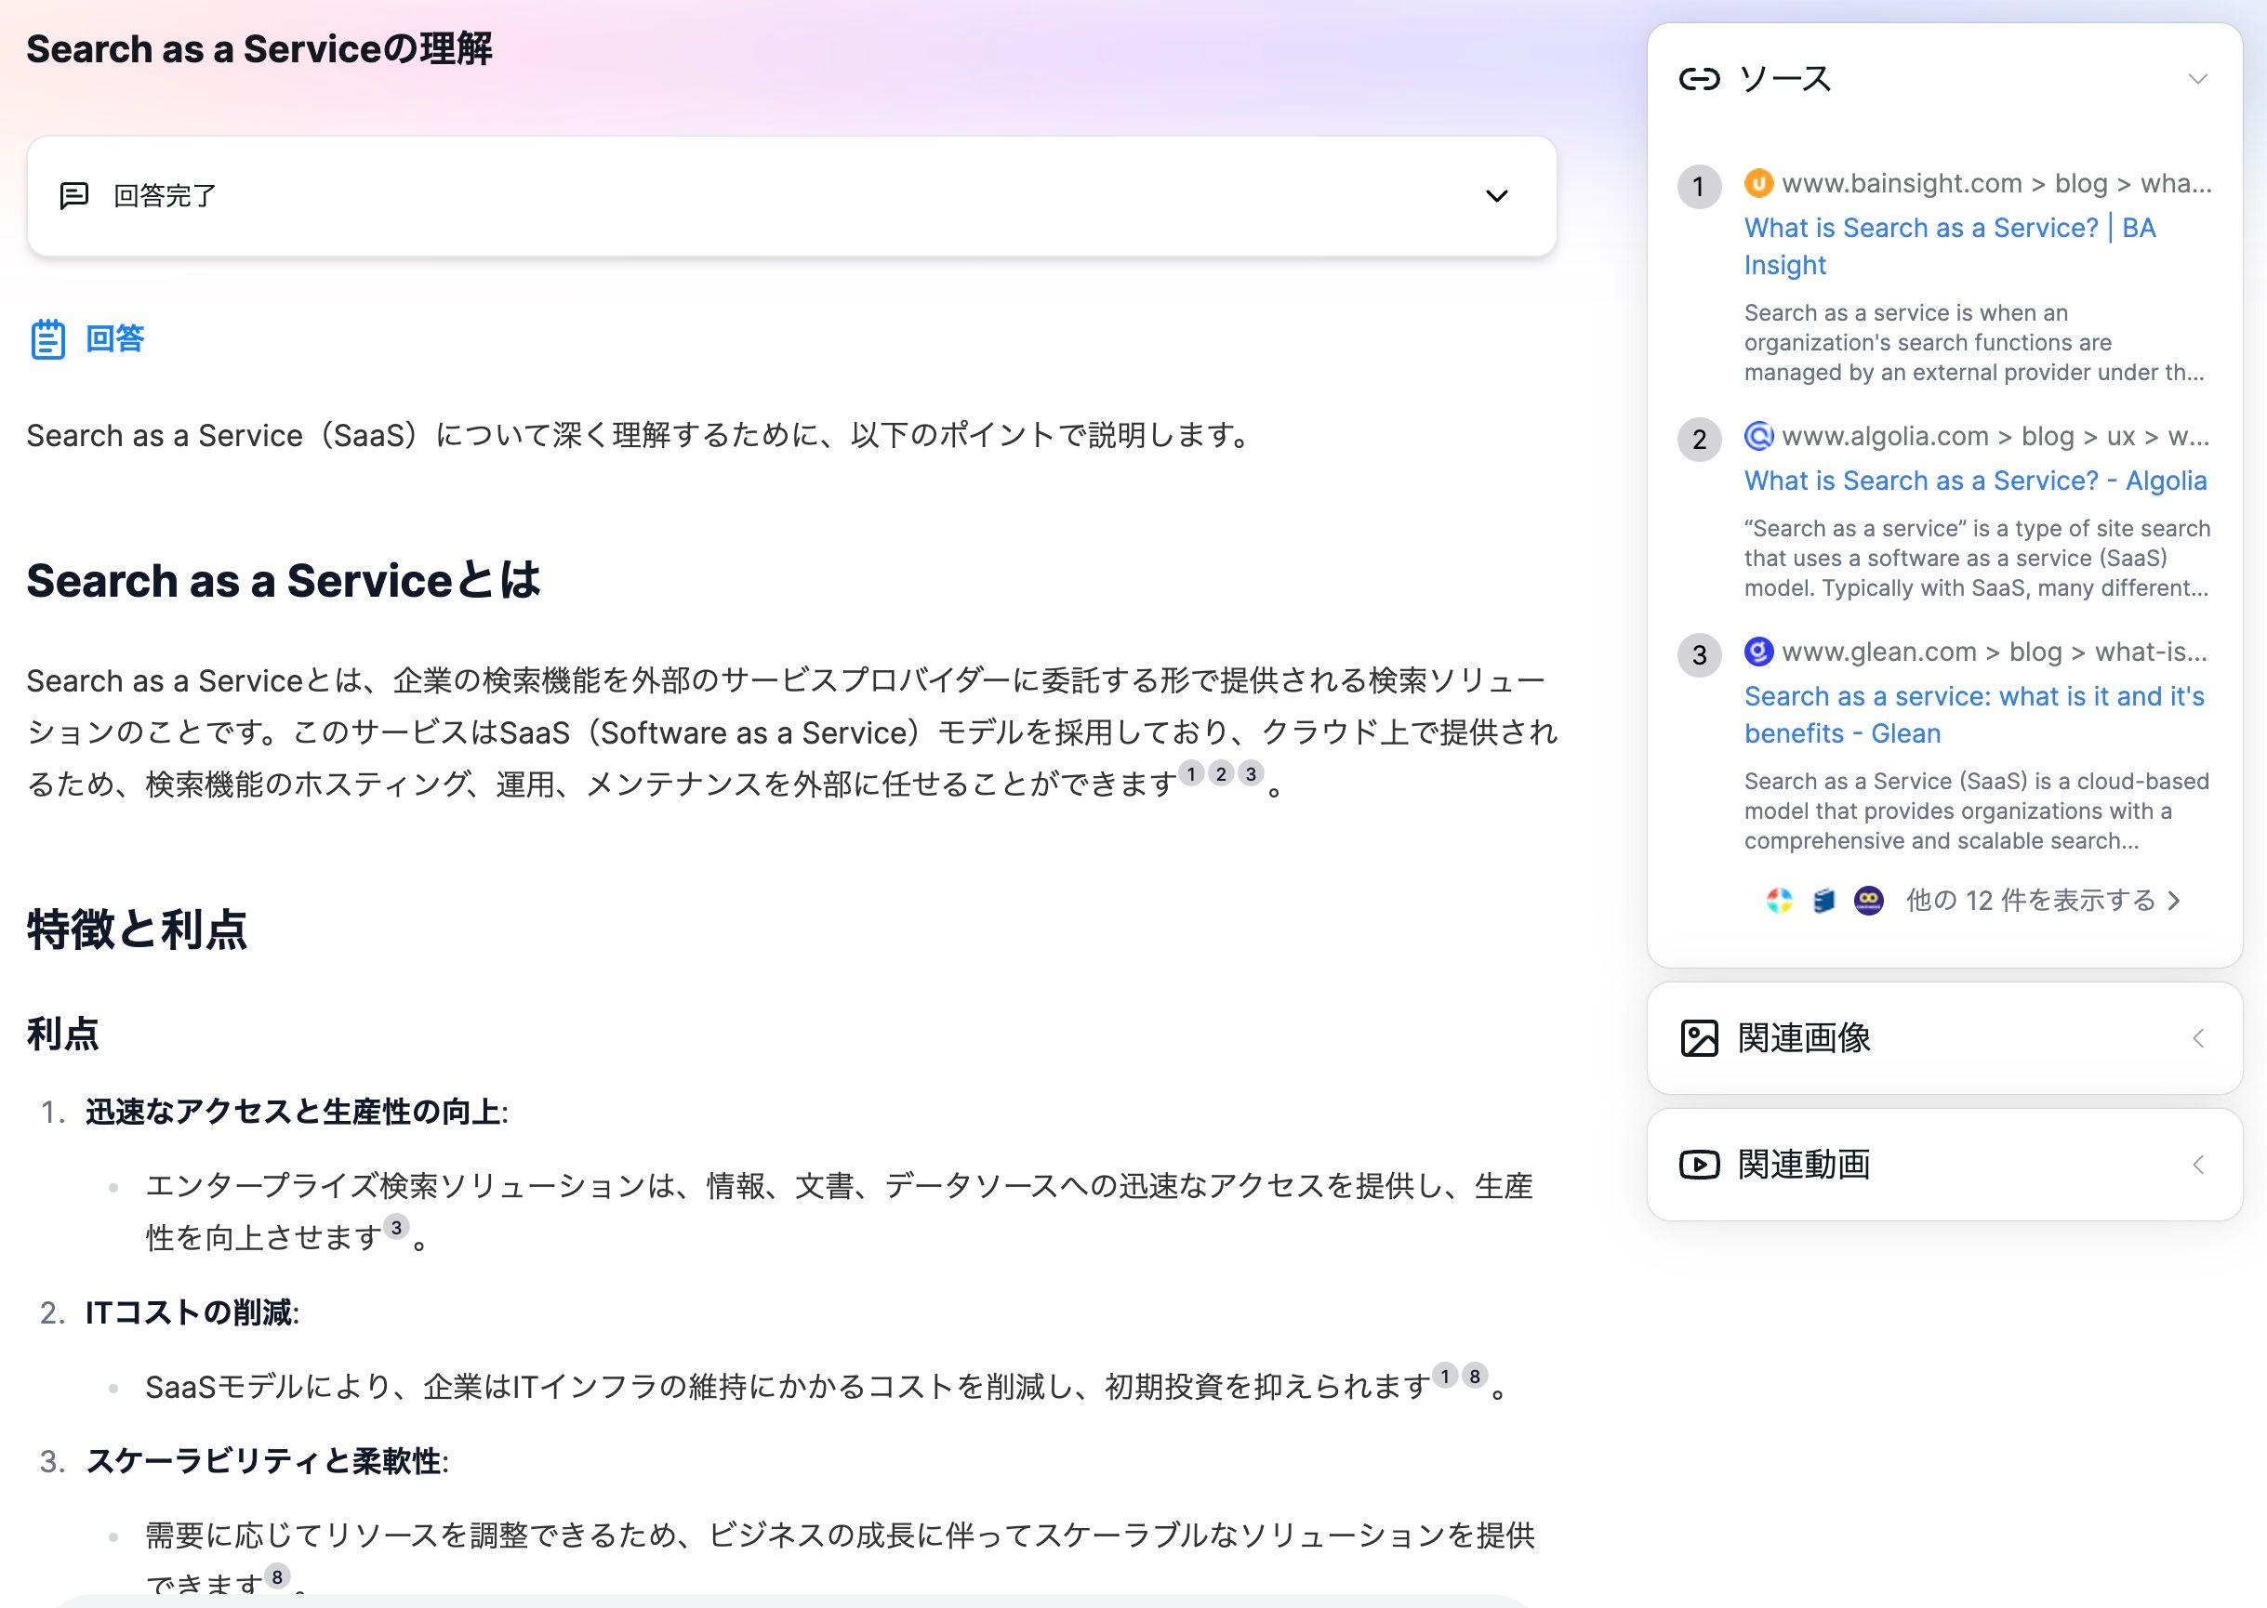Click the image icon beside 関連画像

[1700, 1037]
